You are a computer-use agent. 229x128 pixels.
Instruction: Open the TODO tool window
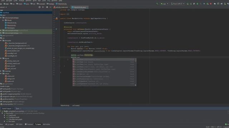click(x=19, y=124)
